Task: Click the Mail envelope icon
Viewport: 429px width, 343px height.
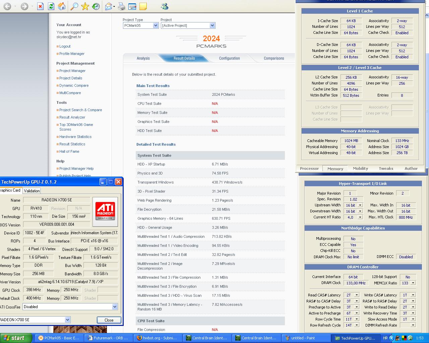Action: tap(109, 6)
